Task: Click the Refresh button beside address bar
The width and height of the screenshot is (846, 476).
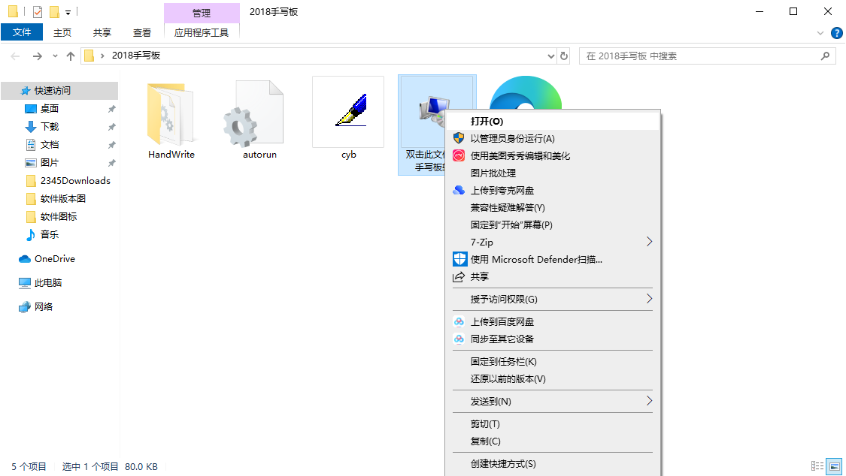Action: 566,56
